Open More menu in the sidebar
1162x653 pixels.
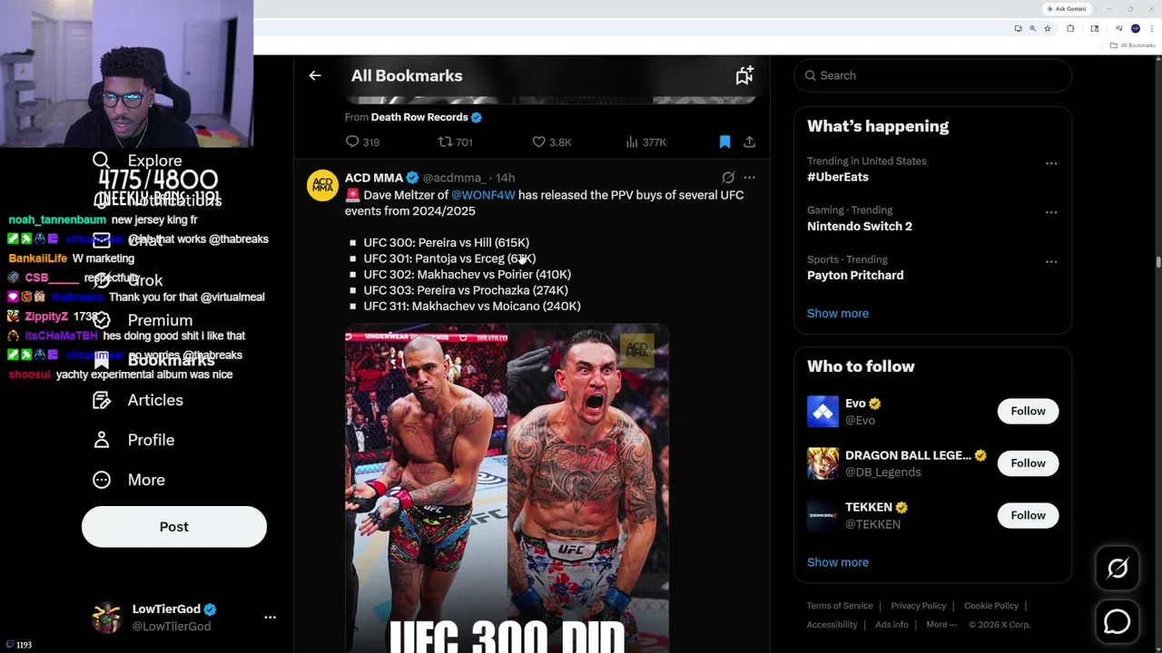click(x=129, y=480)
